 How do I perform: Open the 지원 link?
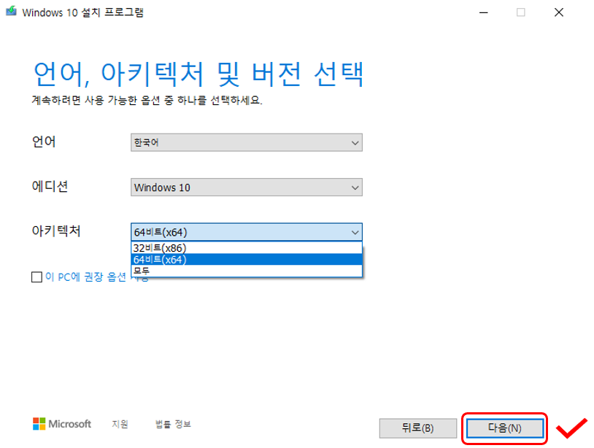coord(120,424)
